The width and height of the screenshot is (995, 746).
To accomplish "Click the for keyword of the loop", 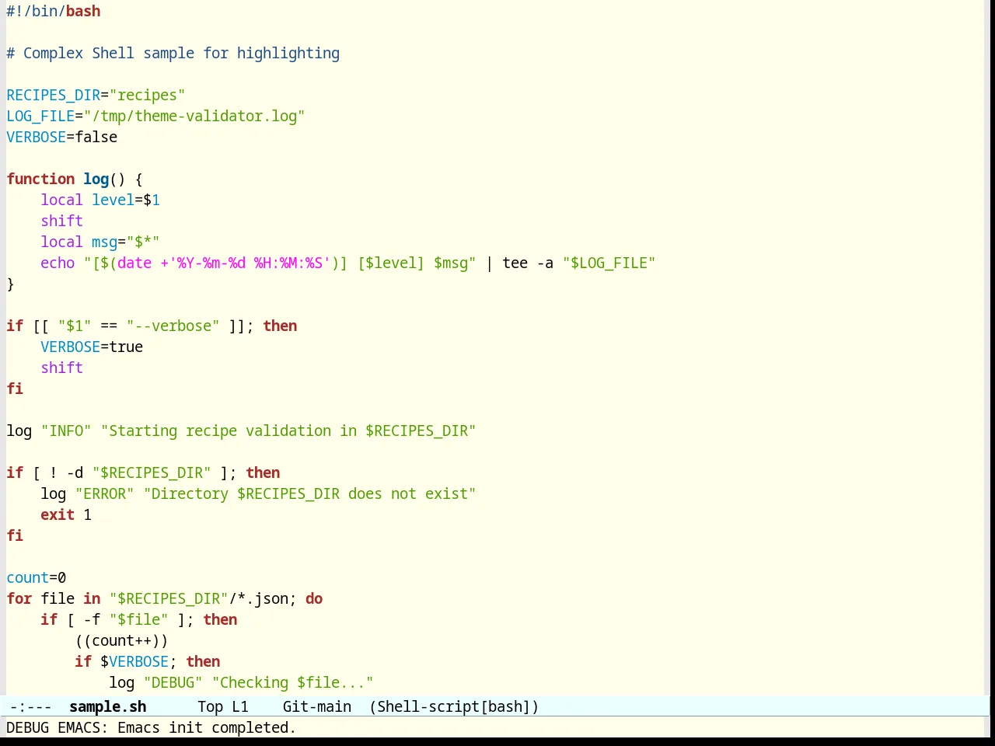I will click(x=19, y=598).
